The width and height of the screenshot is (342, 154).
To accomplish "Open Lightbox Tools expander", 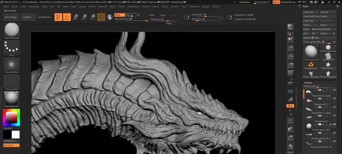I will click(x=320, y=38).
